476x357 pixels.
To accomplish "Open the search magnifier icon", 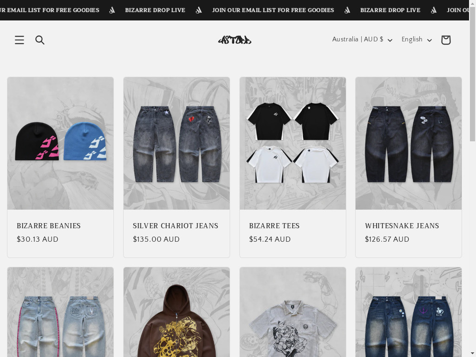I will point(40,40).
